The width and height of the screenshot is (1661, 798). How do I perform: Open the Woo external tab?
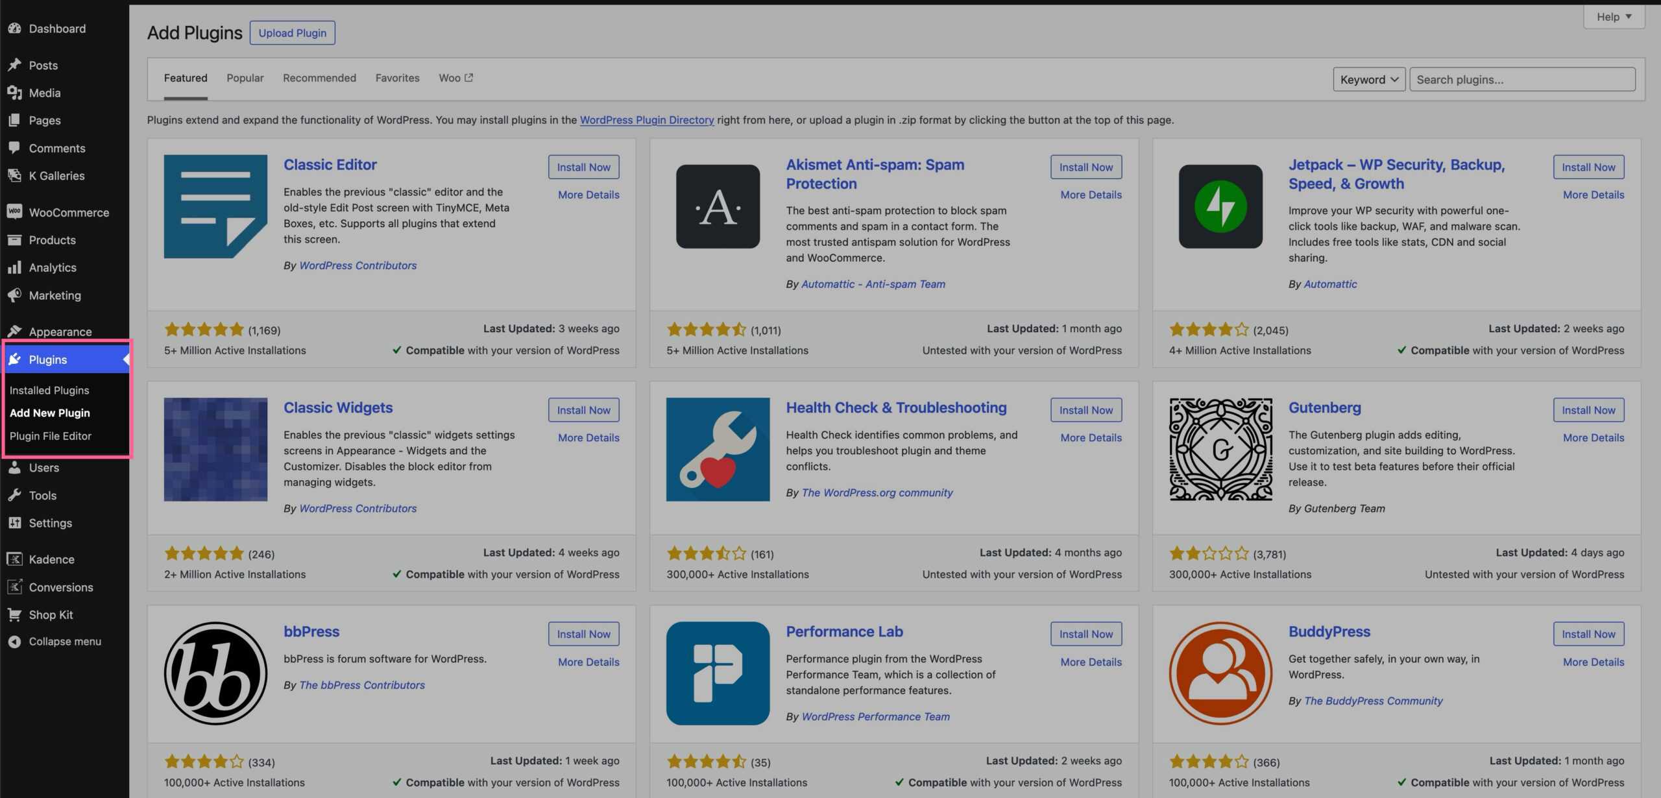pos(455,78)
